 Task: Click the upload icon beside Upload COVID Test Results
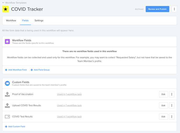coord(7,106)
